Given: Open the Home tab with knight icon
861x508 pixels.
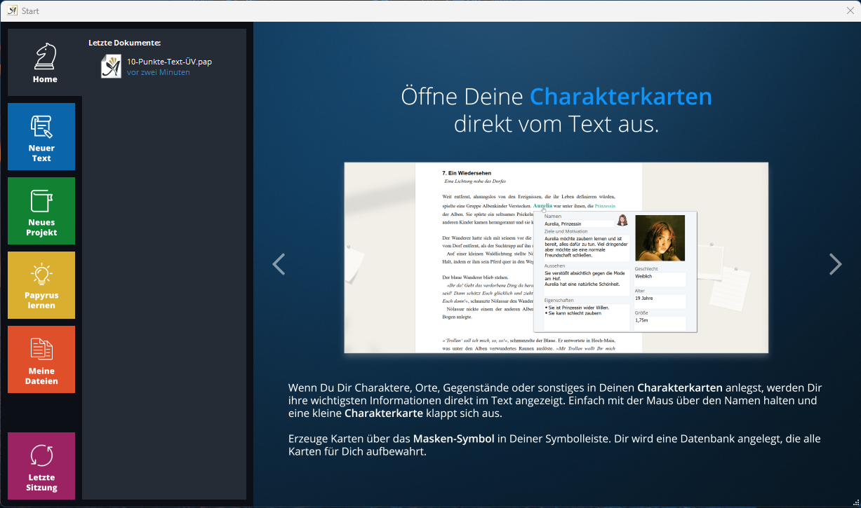Looking at the screenshot, I should (x=45, y=62).
